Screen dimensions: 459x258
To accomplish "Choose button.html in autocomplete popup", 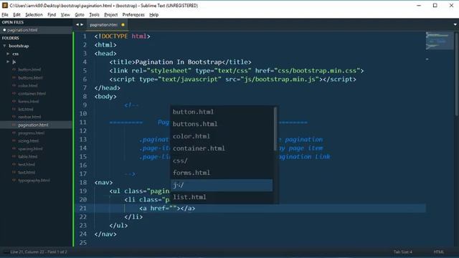I will pyautogui.click(x=222, y=112).
